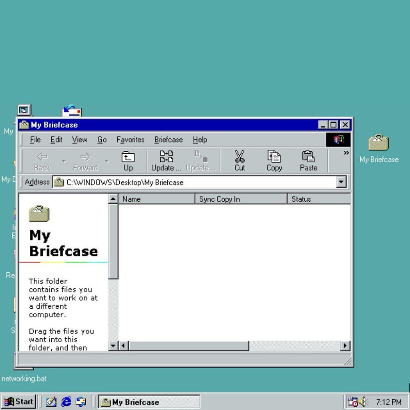Click the info pane scroll down arrow
This screenshot has width=410, height=410.
[113, 346]
